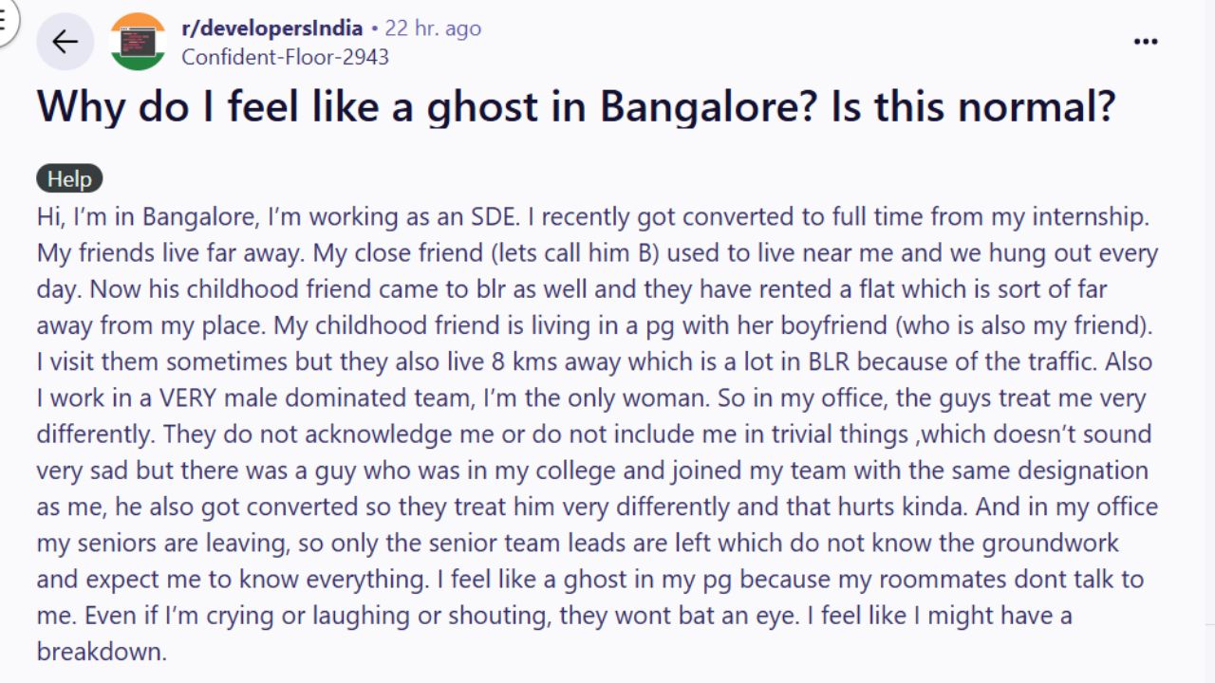Open the r/developersIndia subreddit avatar
The height and width of the screenshot is (683, 1215).
(140, 41)
